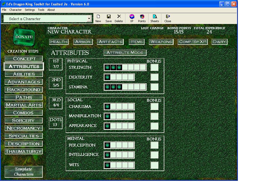
Task: Set Manipulation to its second dot
Action: (x=113, y=116)
